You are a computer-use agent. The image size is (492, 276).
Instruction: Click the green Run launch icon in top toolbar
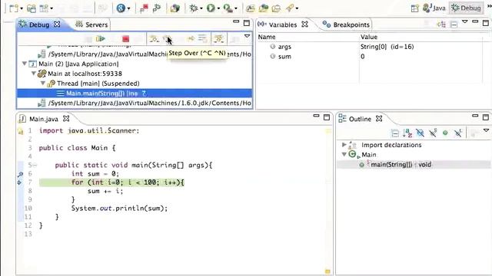(x=211, y=8)
